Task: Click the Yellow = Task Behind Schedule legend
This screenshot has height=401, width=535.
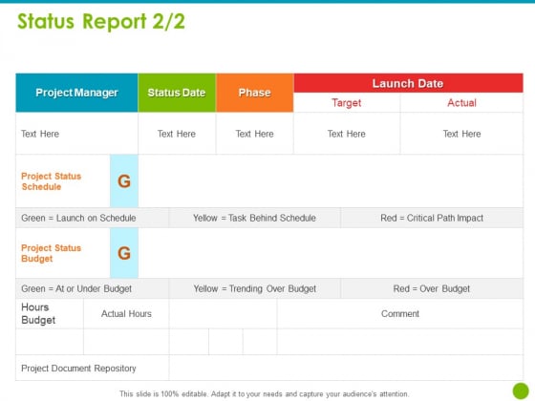Action: 254,218
